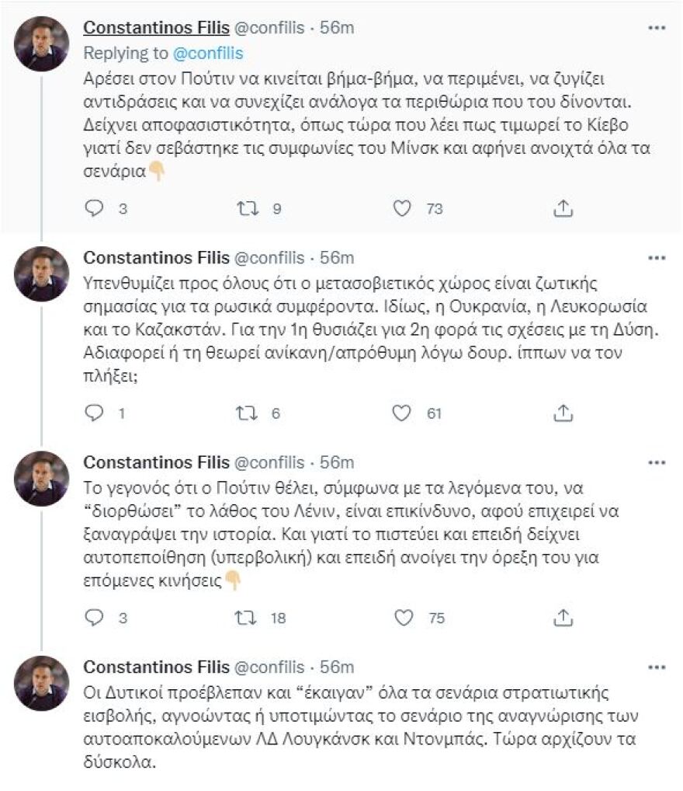Screen dimensions: 683x791
Task: Open Constantinos Filis profile from the first tweet
Action: (x=153, y=27)
